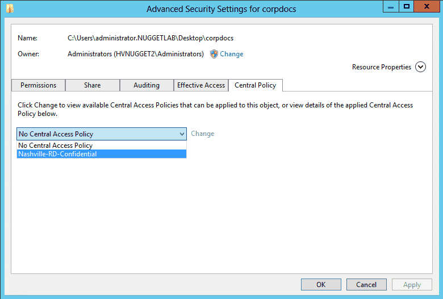The width and height of the screenshot is (443, 299).
Task: Select Nashville-RD-Confidential policy option
Action: [x=102, y=154]
